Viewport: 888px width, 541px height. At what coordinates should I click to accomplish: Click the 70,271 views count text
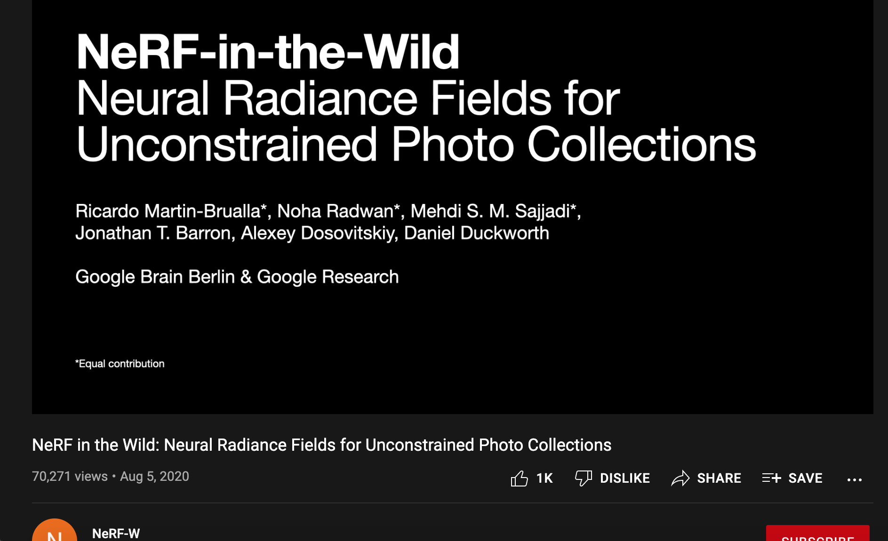tap(70, 476)
